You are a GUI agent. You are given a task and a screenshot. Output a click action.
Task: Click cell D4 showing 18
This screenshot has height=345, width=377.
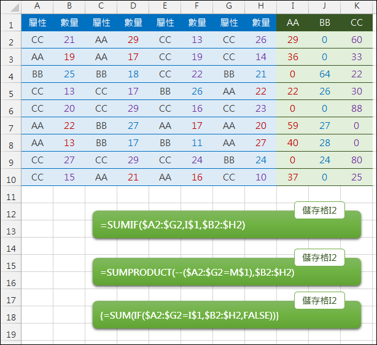[x=133, y=74]
